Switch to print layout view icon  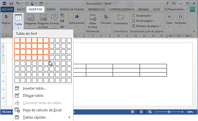point(141,112)
